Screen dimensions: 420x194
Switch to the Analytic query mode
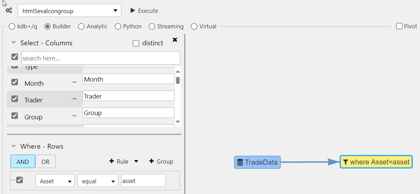82,26
